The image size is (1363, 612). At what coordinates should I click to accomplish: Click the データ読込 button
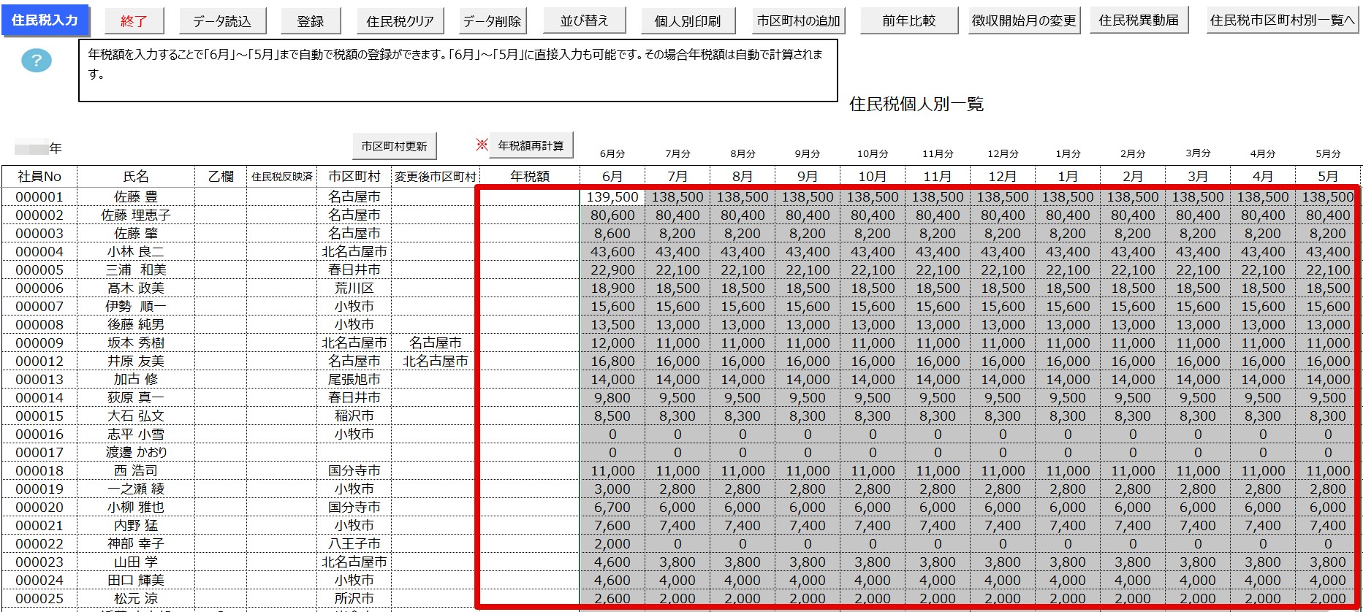pyautogui.click(x=222, y=21)
